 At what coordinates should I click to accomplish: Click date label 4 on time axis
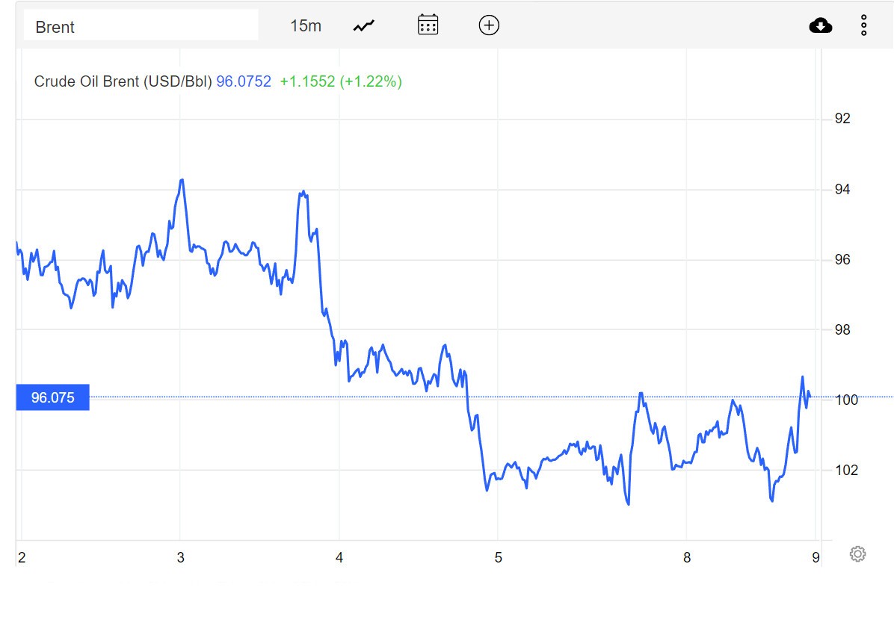point(339,556)
